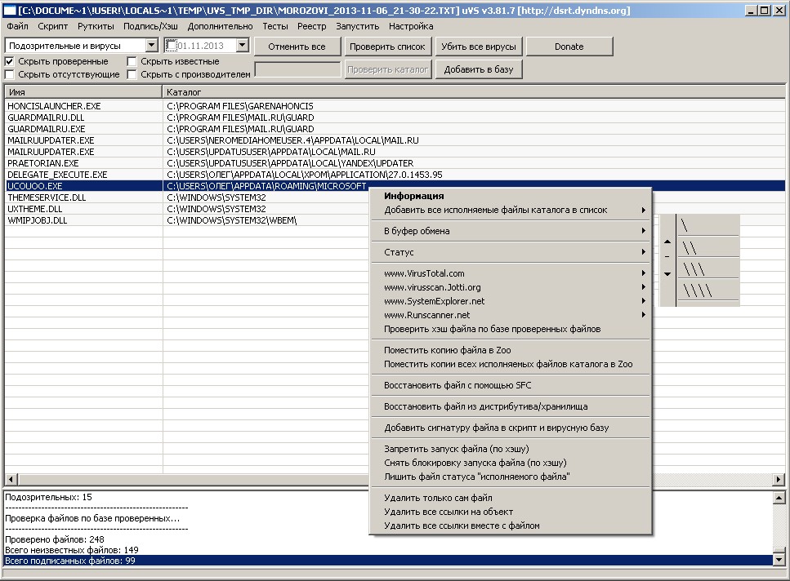The width and height of the screenshot is (790, 581).
Task: Click the up arrow in the backslash panel
Action: pyautogui.click(x=667, y=242)
